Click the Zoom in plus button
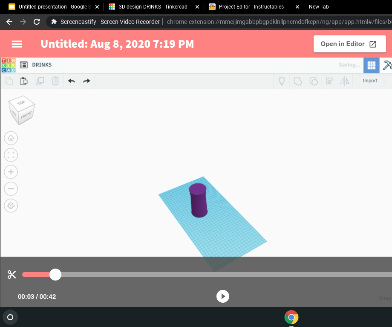Viewport: 392px width, 327px height. coord(11,172)
